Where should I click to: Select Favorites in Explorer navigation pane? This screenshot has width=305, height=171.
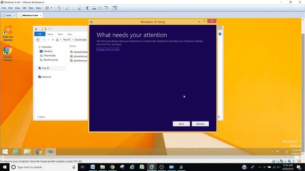pyautogui.click(x=47, y=47)
